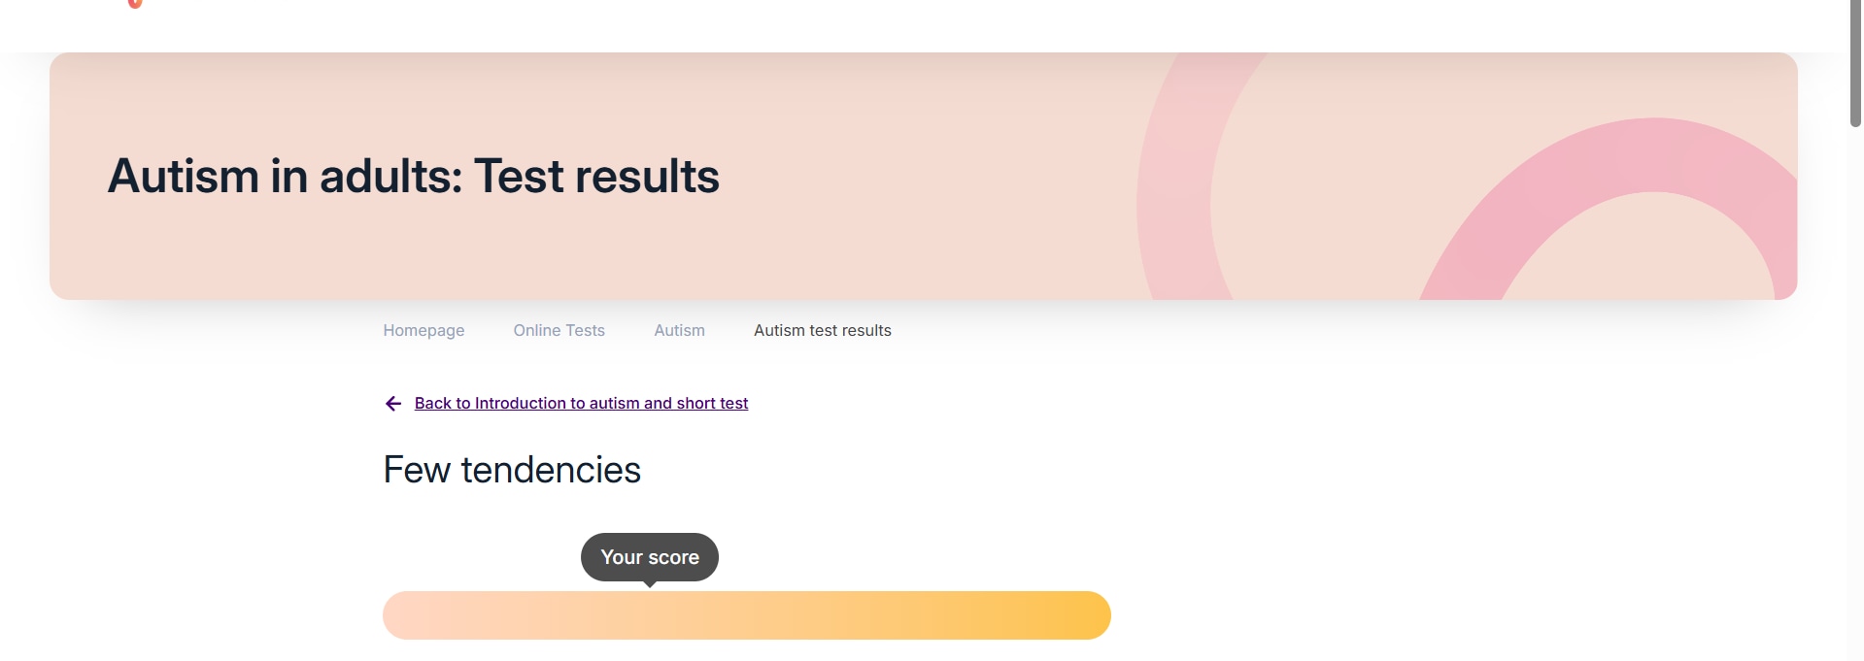Click the Few tendencies heading
This screenshot has width=1864, height=661.
point(512,471)
